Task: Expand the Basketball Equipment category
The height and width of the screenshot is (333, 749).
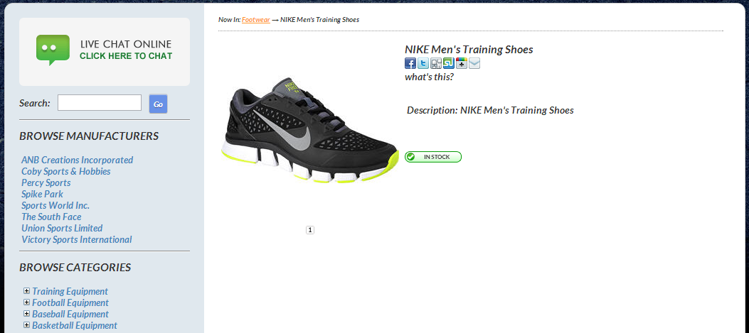Action: click(27, 325)
